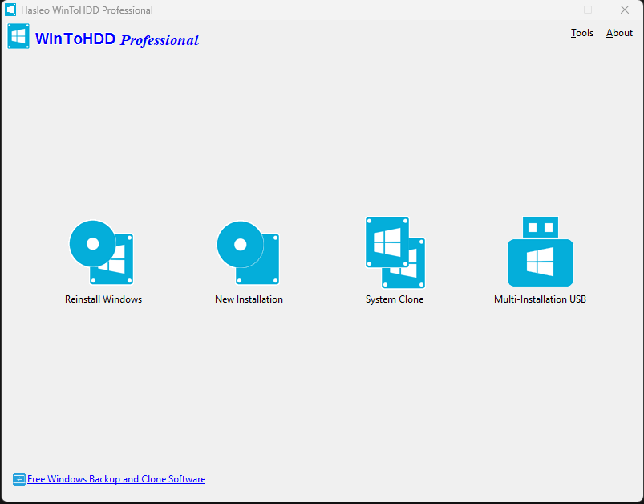Choose the New Installation label
The image size is (644, 504).
coord(249,299)
